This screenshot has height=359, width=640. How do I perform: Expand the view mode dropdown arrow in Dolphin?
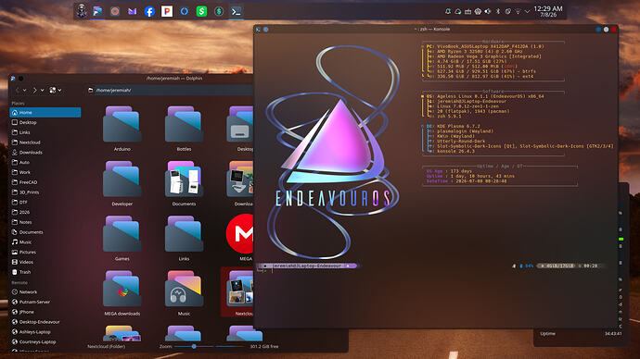59,90
